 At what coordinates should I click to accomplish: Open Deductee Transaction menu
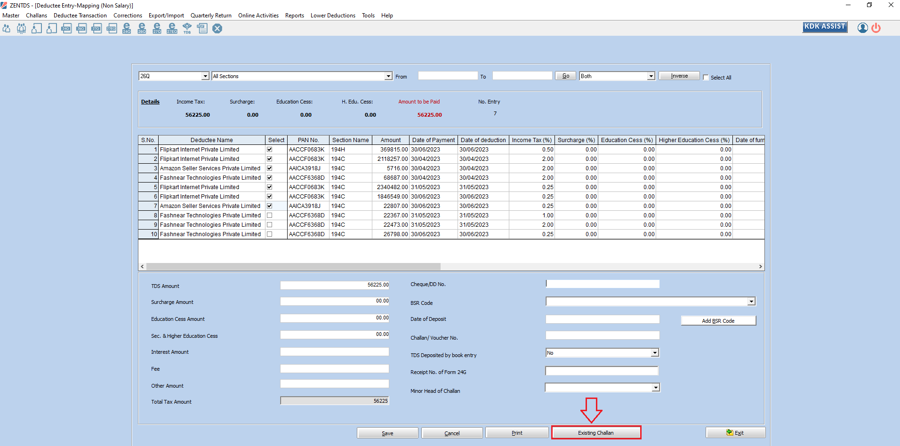(x=80, y=16)
